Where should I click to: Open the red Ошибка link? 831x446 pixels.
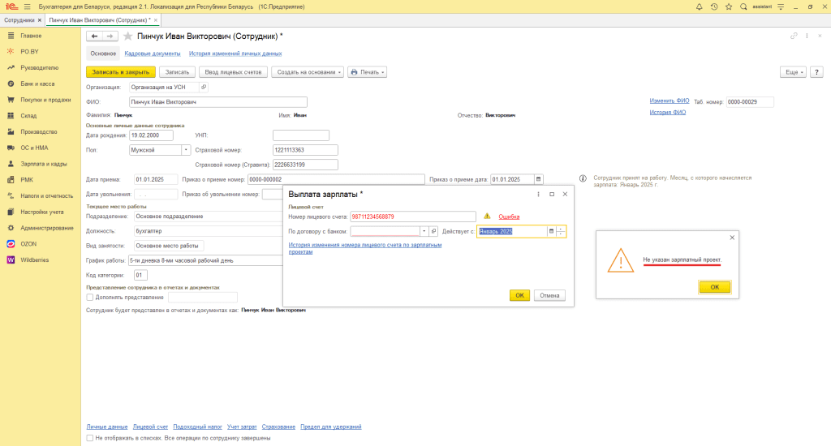pyautogui.click(x=509, y=217)
